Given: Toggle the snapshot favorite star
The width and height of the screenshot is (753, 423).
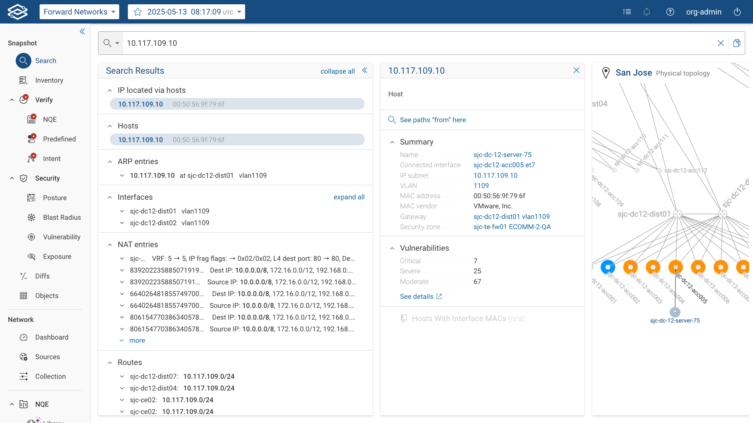Looking at the screenshot, I should [138, 12].
